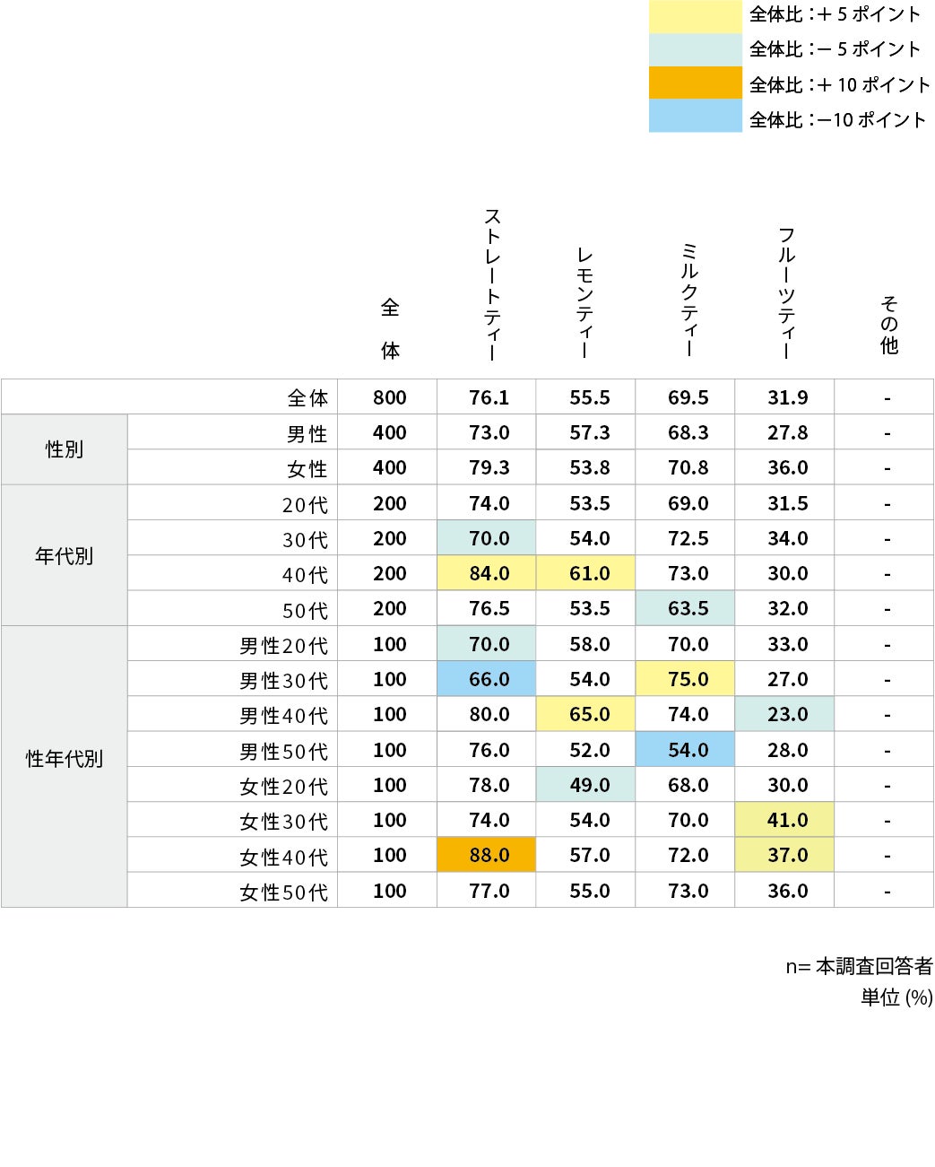This screenshot has height=1167, width=935.
Task: Click the 40代 row label
Action: [306, 574]
